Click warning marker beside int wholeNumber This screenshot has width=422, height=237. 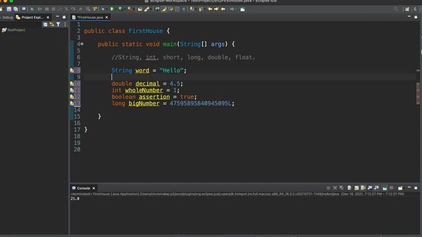click(72, 90)
